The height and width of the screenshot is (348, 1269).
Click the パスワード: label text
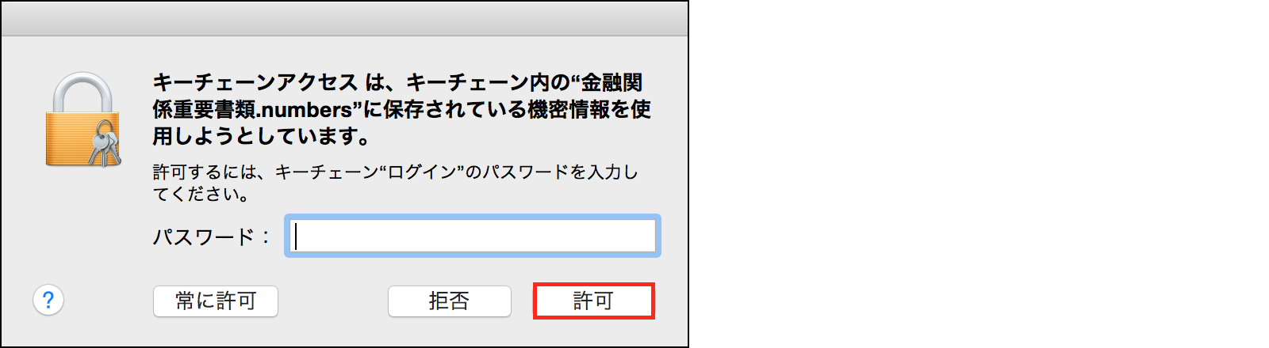212,236
